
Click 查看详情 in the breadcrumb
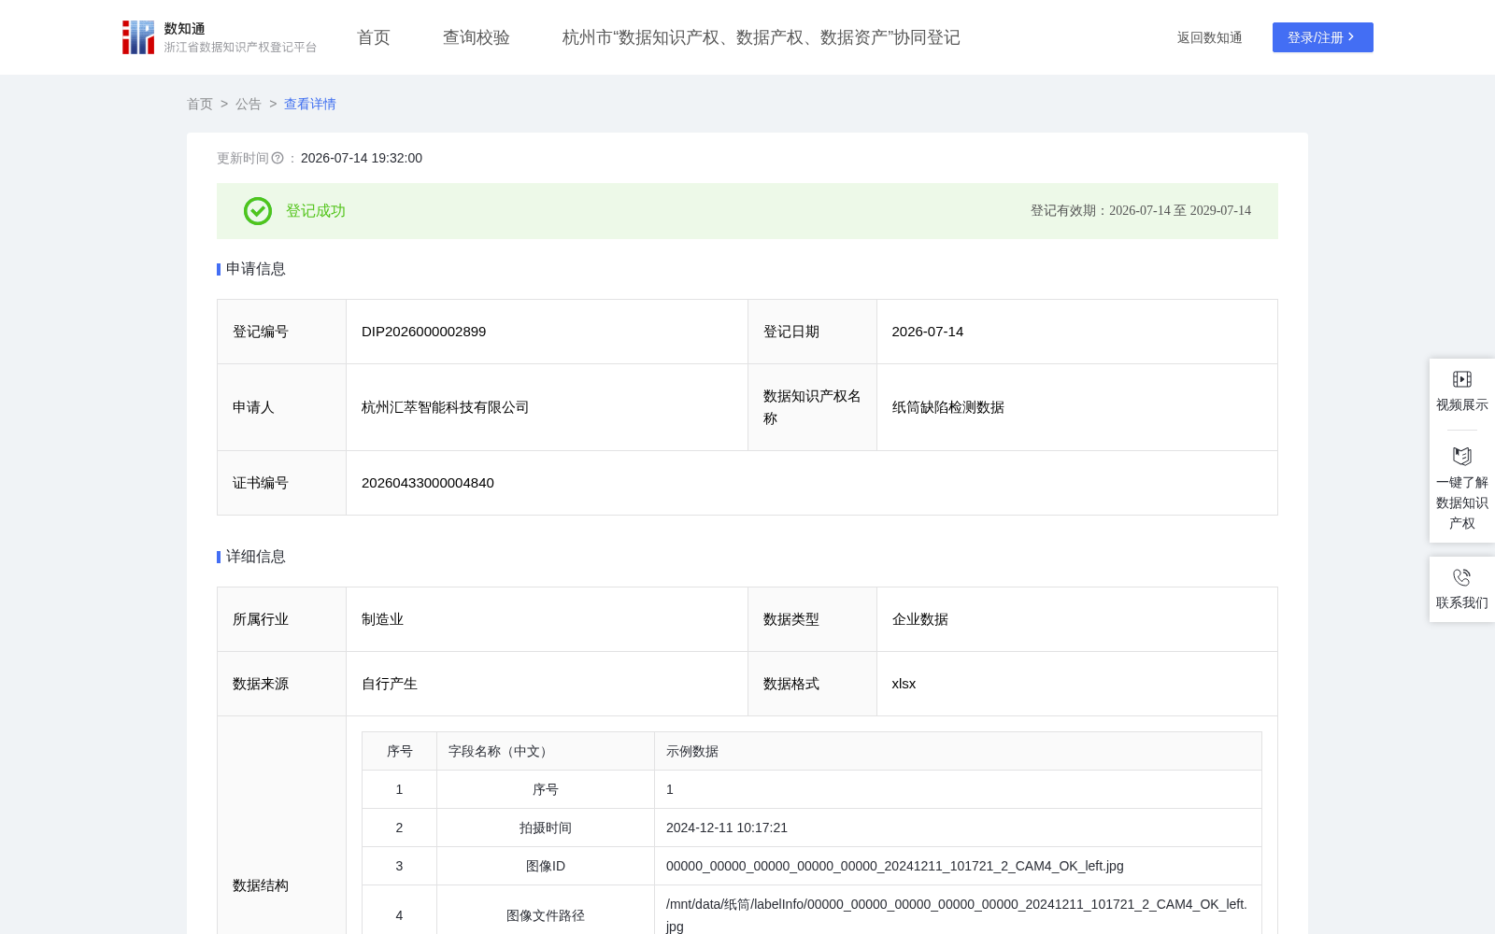coord(310,104)
